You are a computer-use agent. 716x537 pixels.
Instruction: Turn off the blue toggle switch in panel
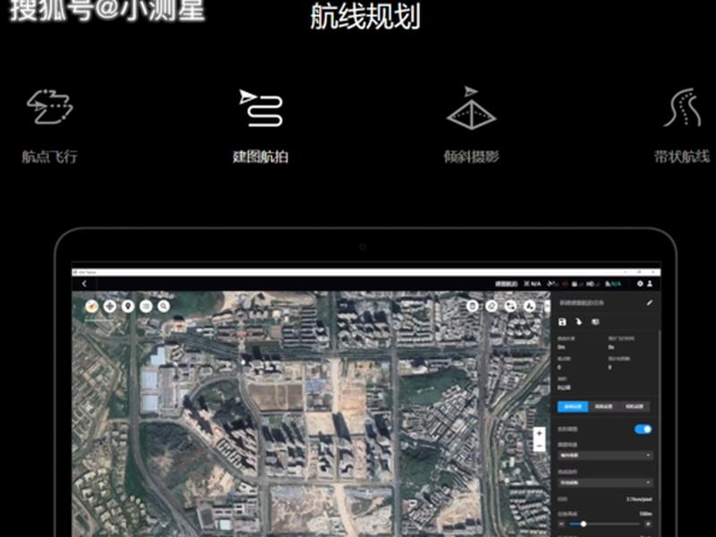643,430
